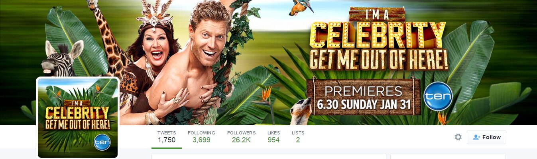
Task: Click the 26.2K followers count
Action: (241, 140)
